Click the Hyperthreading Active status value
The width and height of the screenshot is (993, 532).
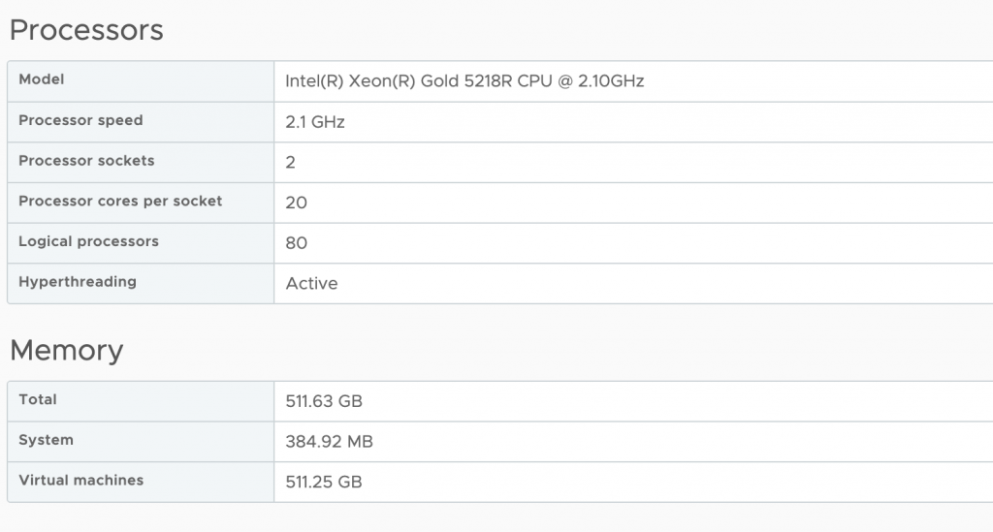click(311, 284)
